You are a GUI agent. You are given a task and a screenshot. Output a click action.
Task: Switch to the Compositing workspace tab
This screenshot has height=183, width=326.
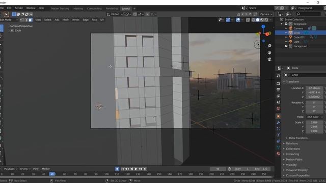(x=94, y=9)
